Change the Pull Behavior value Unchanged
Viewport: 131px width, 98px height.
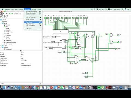pos(24,60)
